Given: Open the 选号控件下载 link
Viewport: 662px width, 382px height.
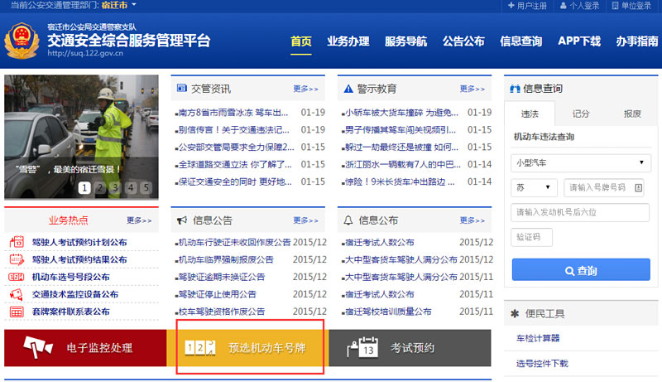Looking at the screenshot, I should click(x=542, y=364).
